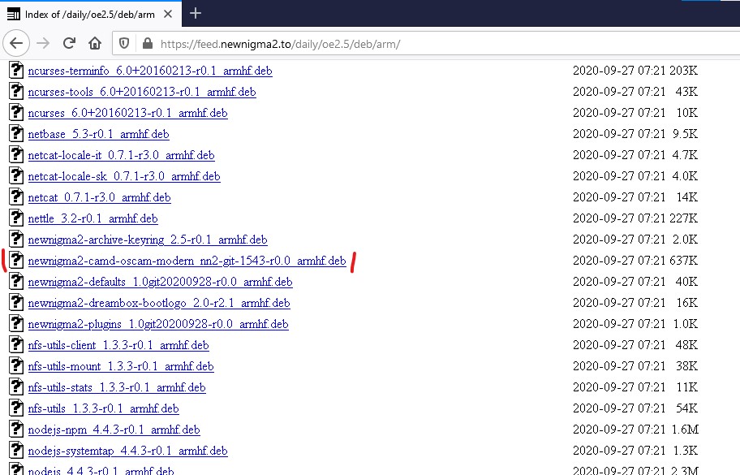Screen dimensions: 740x475
Task: Open nfs-utils_1.3.3-r0.1_armhf.deb link
Action: (x=103, y=409)
